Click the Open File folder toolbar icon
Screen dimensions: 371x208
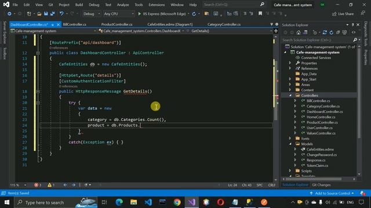click(39, 14)
